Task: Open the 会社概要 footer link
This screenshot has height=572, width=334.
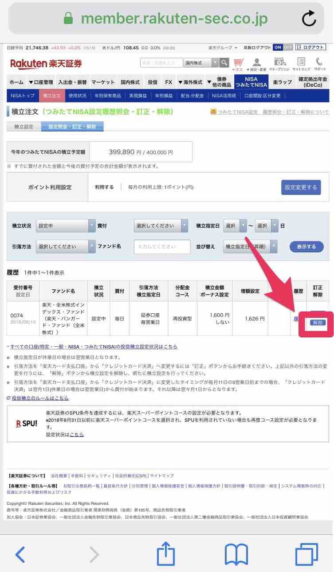Action: pos(59,475)
